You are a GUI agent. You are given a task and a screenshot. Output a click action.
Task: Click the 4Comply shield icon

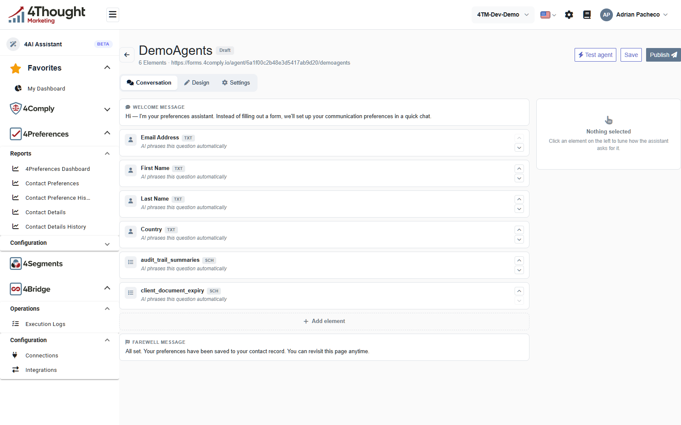coord(16,108)
